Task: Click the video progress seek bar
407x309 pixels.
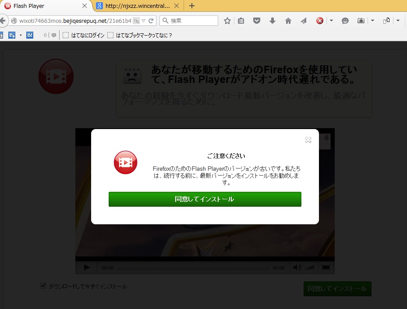Action: tap(193, 268)
